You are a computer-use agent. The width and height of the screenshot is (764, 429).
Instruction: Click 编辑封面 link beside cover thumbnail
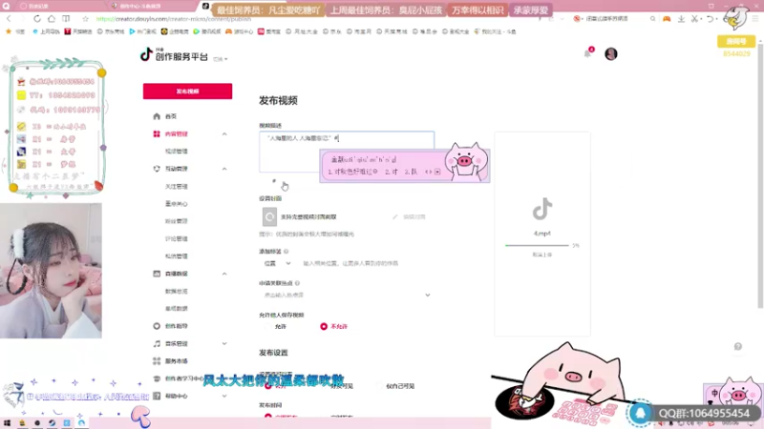click(x=414, y=217)
